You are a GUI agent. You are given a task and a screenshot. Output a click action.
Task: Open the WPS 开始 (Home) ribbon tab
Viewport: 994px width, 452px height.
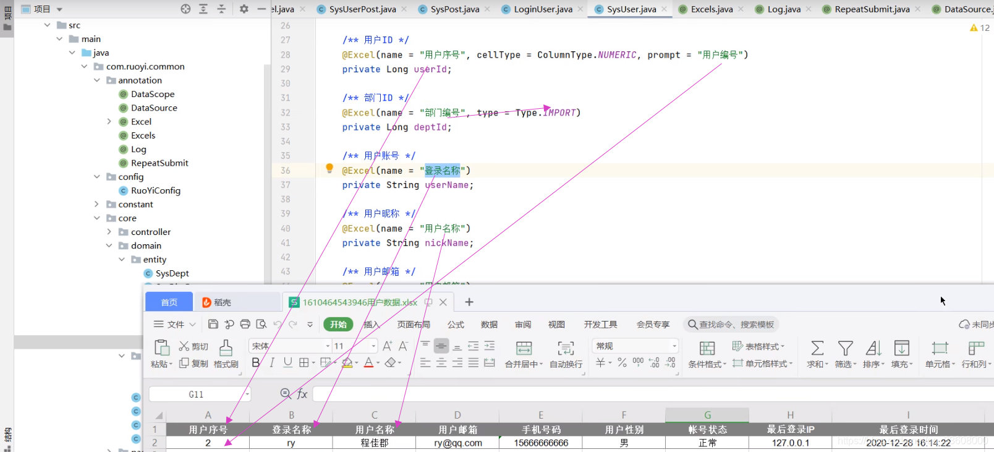click(338, 324)
